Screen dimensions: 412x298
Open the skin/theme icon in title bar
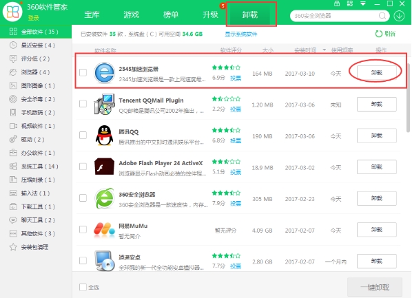pos(337,3)
